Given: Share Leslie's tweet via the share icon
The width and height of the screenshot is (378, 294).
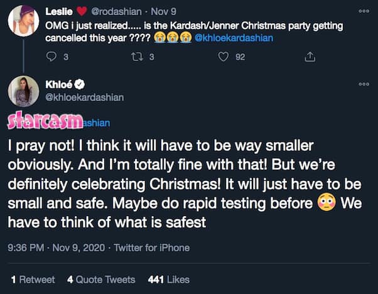Looking at the screenshot, I should (309, 57).
